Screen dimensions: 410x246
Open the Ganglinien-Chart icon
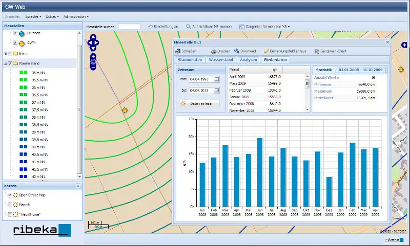point(317,51)
